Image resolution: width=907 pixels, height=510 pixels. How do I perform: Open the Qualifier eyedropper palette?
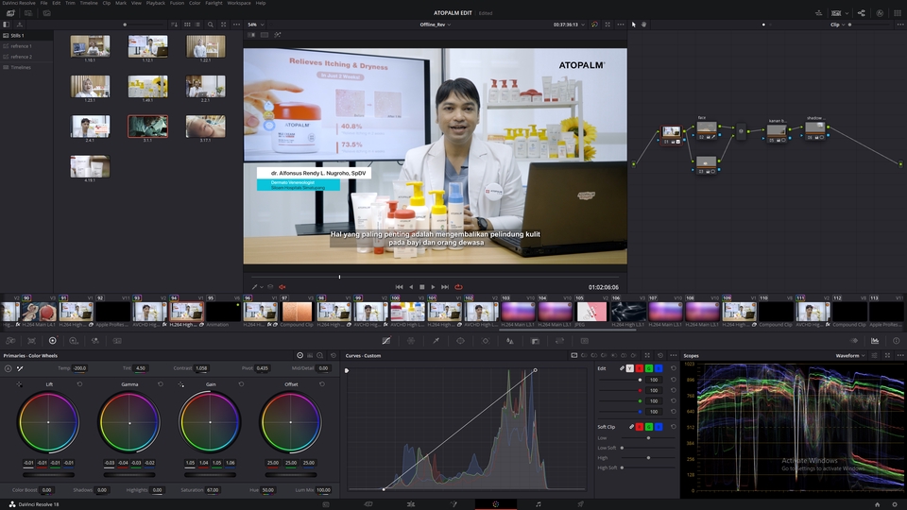click(x=436, y=341)
